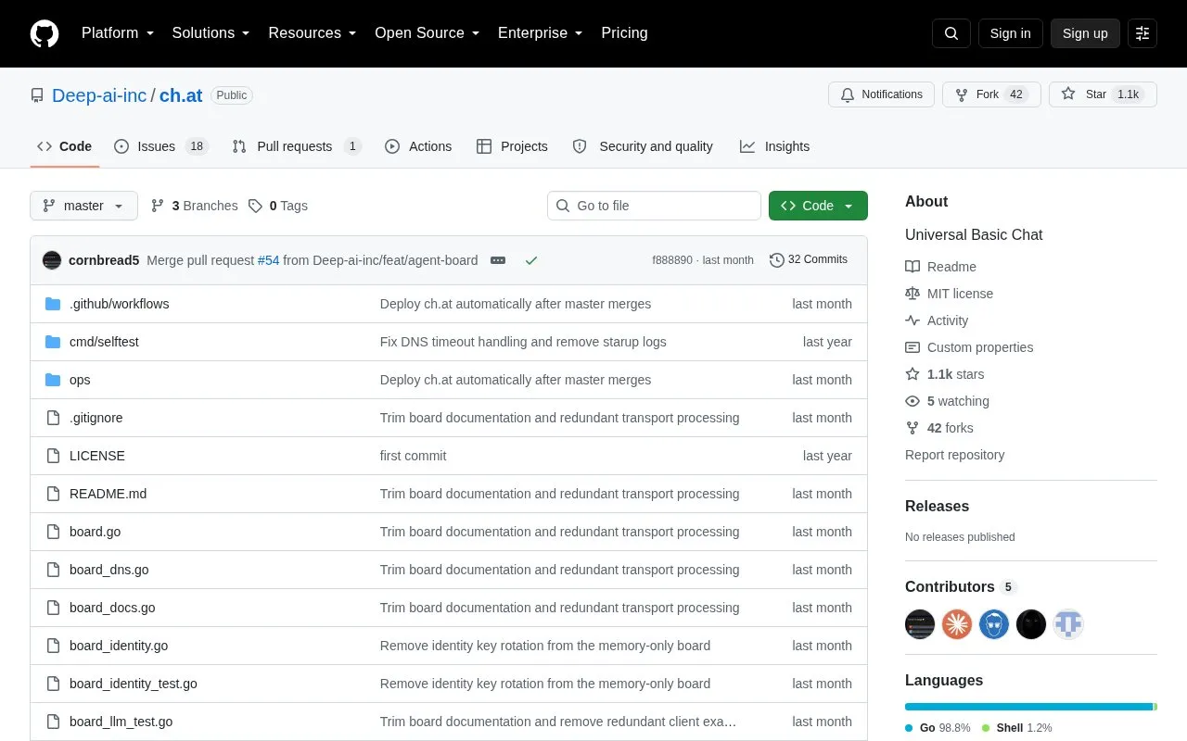
Task: Open the black-circle contributor avatar
Action: [1031, 624]
